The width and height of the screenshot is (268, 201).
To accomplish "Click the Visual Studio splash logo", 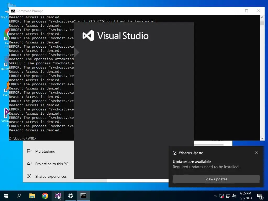I will coord(115,36).
